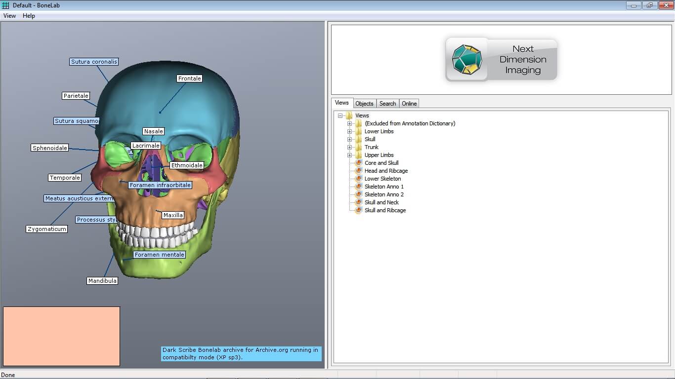The image size is (675, 379).
Task: Click the compatibility mode info box
Action: click(242, 353)
